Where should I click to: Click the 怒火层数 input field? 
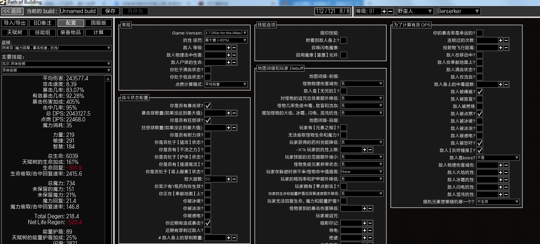tap(215, 179)
